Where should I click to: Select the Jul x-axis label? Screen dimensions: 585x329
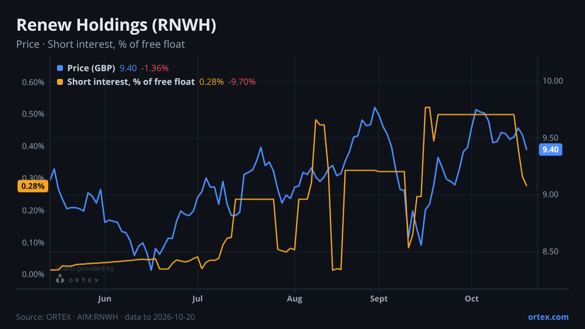click(x=197, y=299)
